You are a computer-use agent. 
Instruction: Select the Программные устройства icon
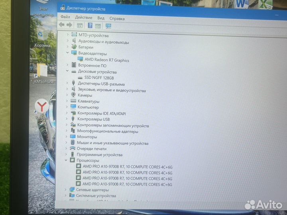[x=72, y=154]
